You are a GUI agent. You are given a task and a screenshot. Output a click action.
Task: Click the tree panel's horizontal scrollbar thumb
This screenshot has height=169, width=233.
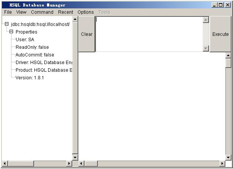21,164
